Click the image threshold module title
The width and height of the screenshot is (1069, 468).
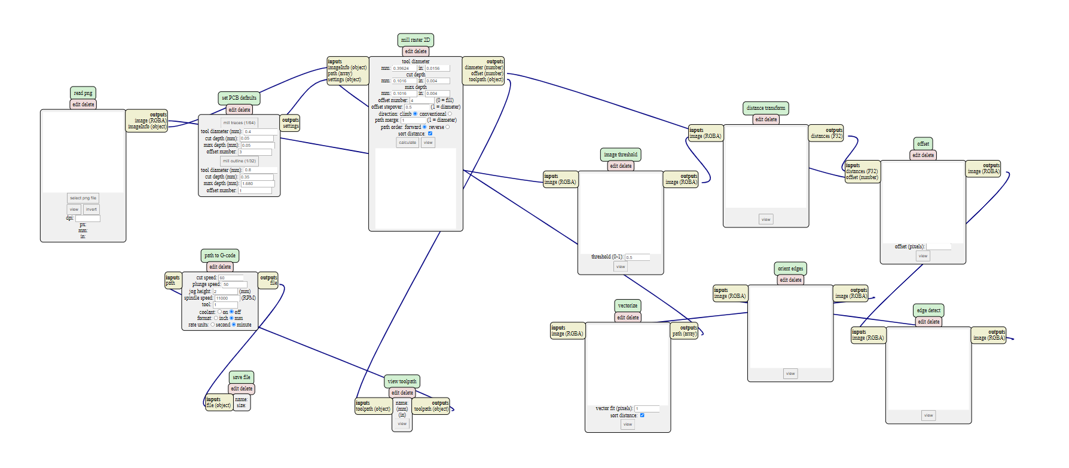621,155
